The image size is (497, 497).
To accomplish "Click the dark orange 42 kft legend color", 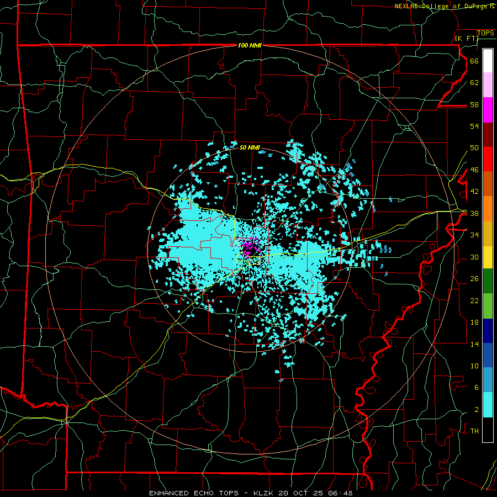I will (488, 184).
